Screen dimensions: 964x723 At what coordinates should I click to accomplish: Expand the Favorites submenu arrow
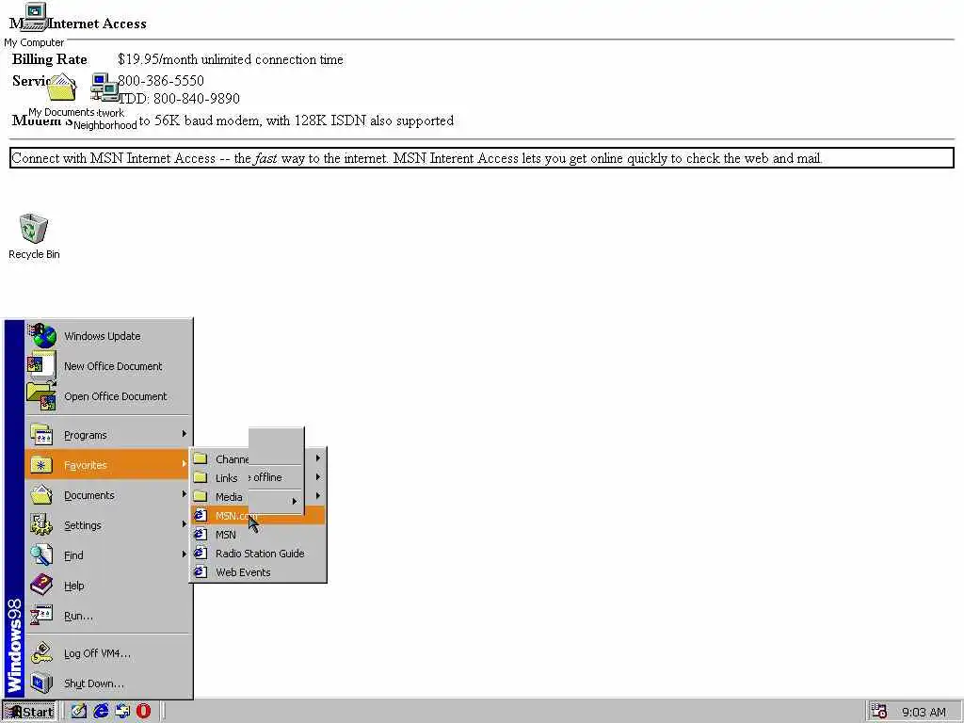(184, 464)
